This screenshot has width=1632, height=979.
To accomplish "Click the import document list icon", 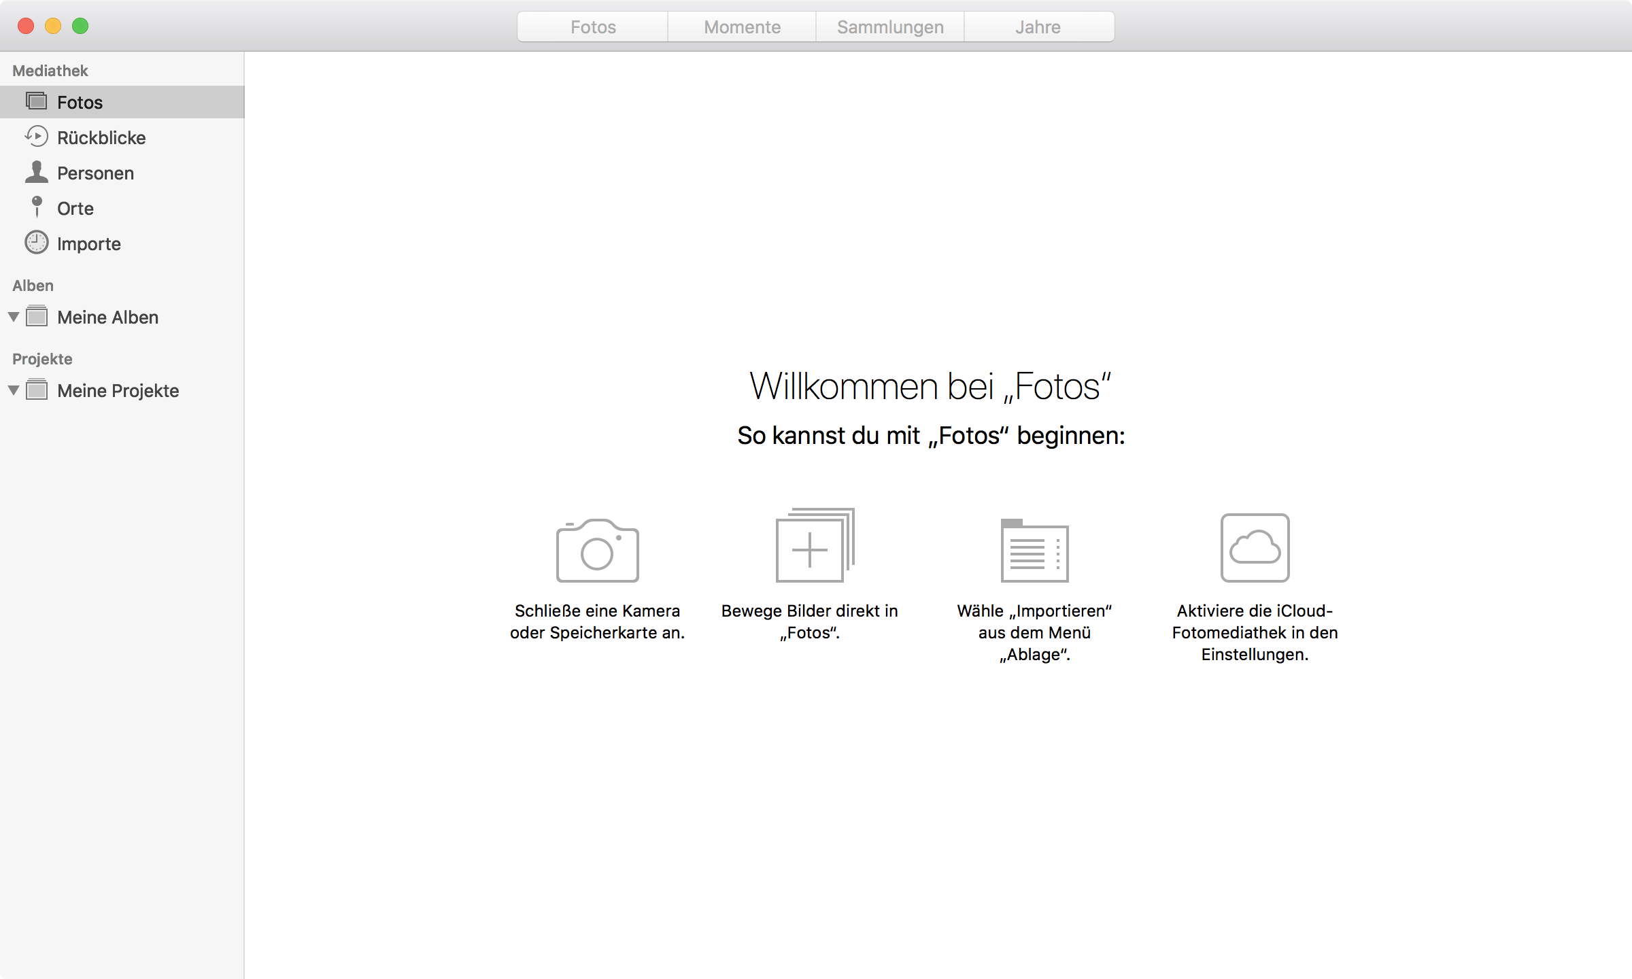I will click(x=1034, y=551).
